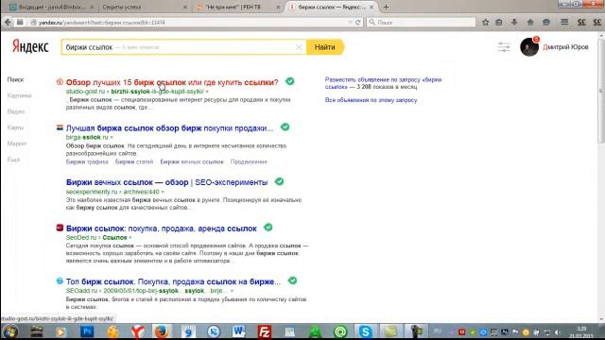Click the Дмитрий Юров account name
The width and height of the screenshot is (605, 340).
point(565,47)
